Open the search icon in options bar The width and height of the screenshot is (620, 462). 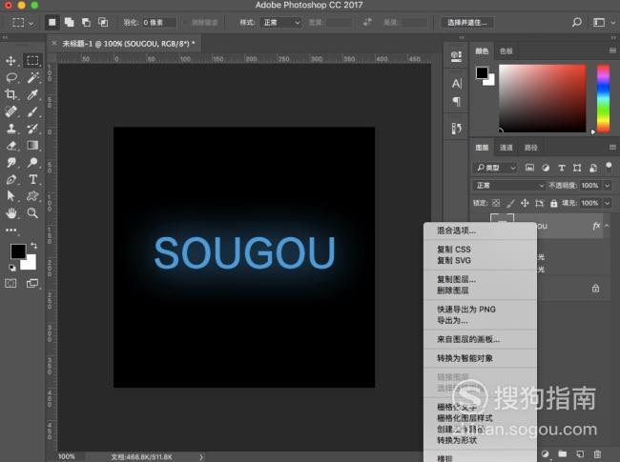tap(577, 23)
